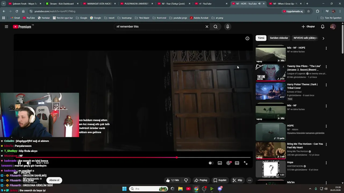The image size is (344, 193).
Task: Select the Tümü filter chip
Action: (x=261, y=38)
